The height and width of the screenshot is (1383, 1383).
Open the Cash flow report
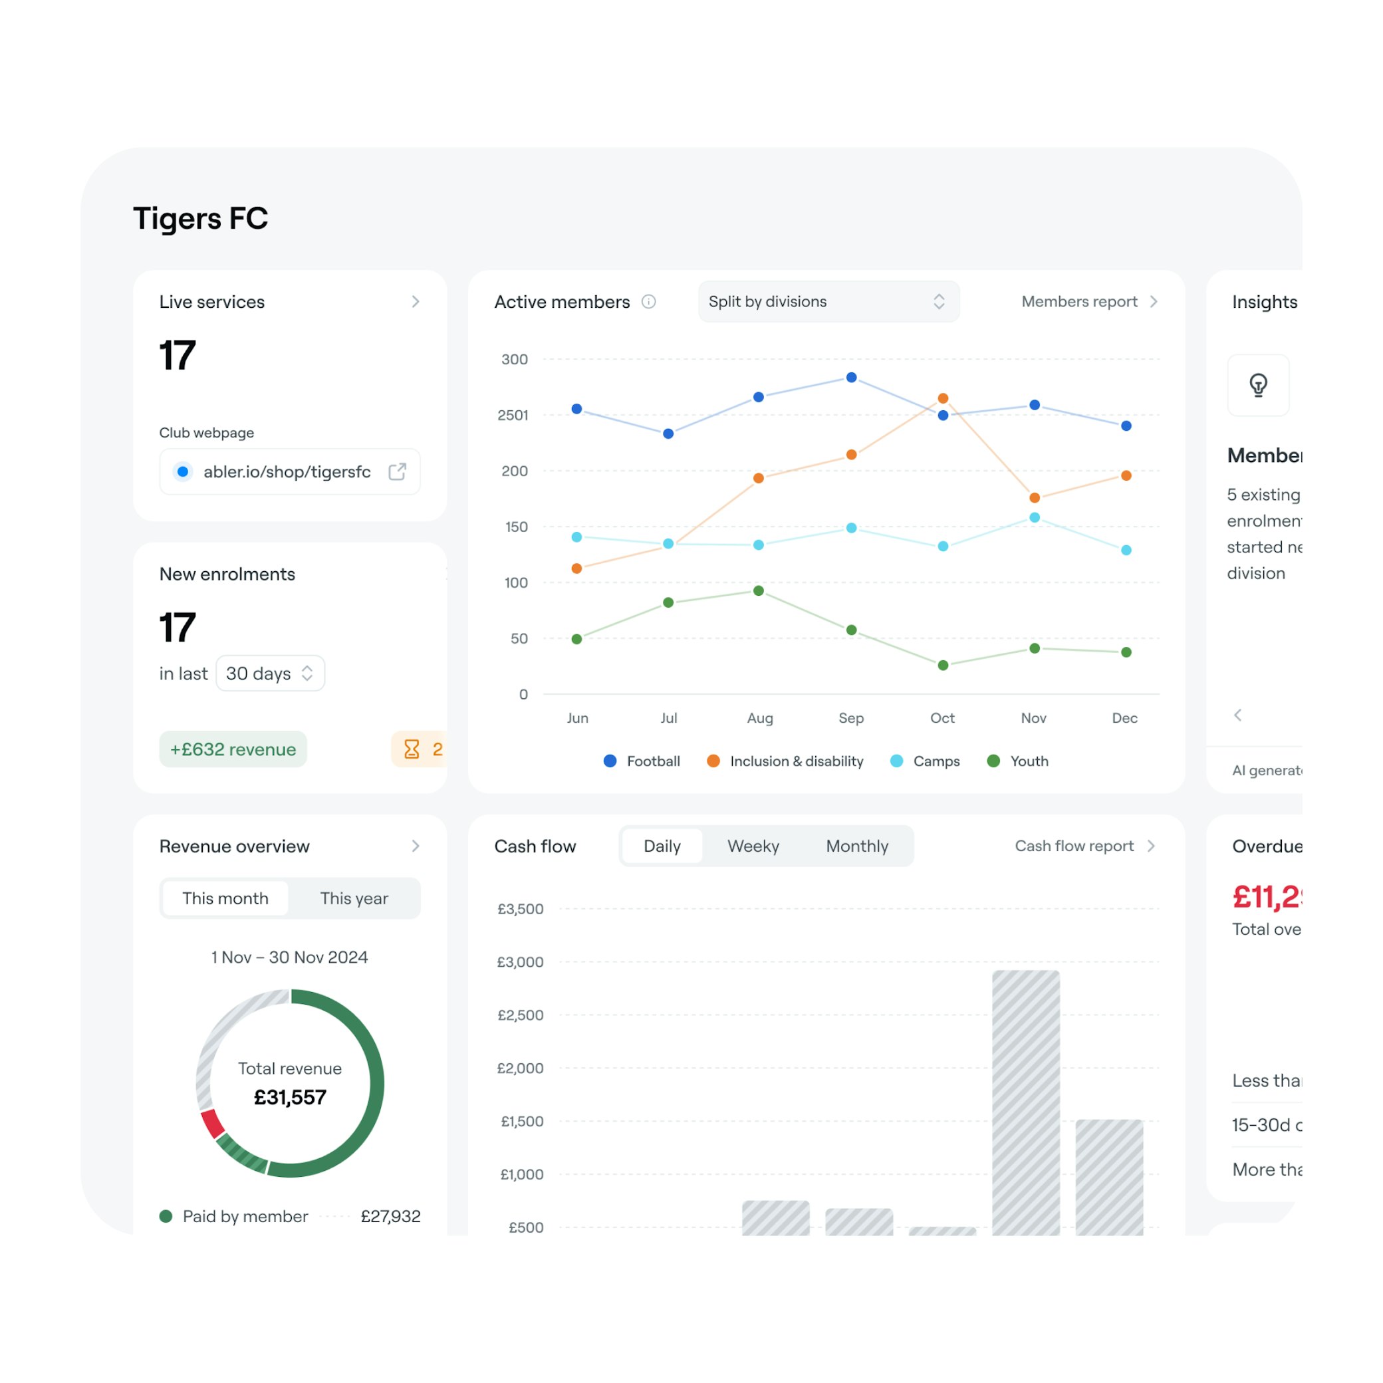pyautogui.click(x=1074, y=845)
